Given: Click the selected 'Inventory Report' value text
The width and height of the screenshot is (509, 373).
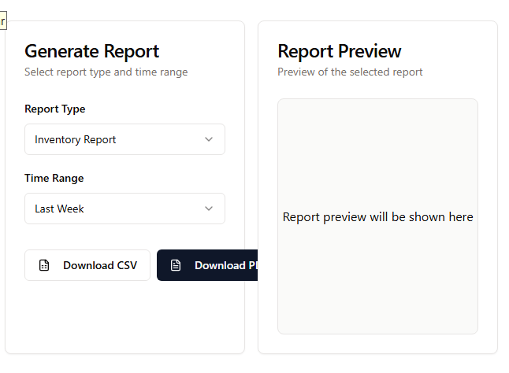Looking at the screenshot, I should (x=76, y=139).
